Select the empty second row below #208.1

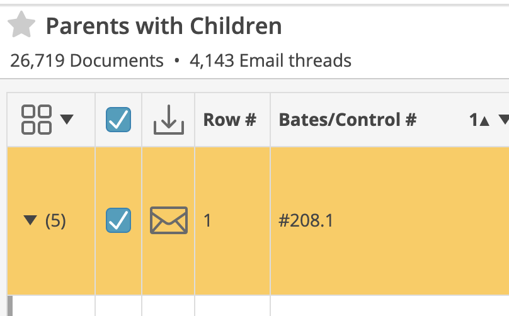pyautogui.click(x=258, y=306)
